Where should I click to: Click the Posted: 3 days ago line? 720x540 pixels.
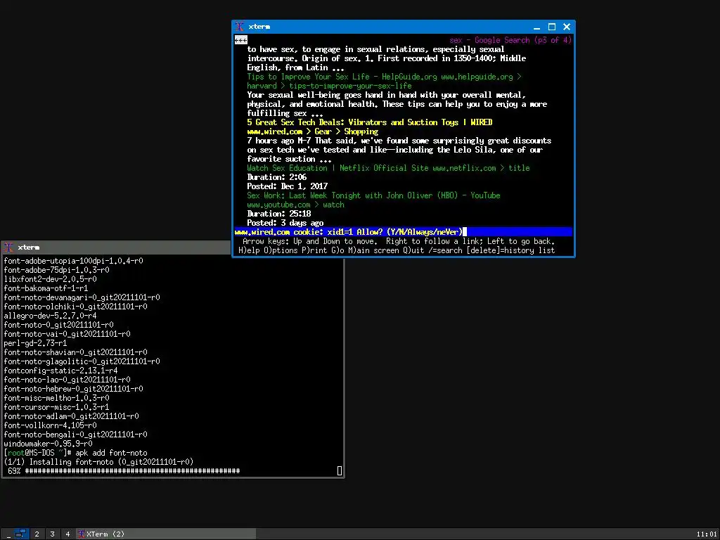285,223
